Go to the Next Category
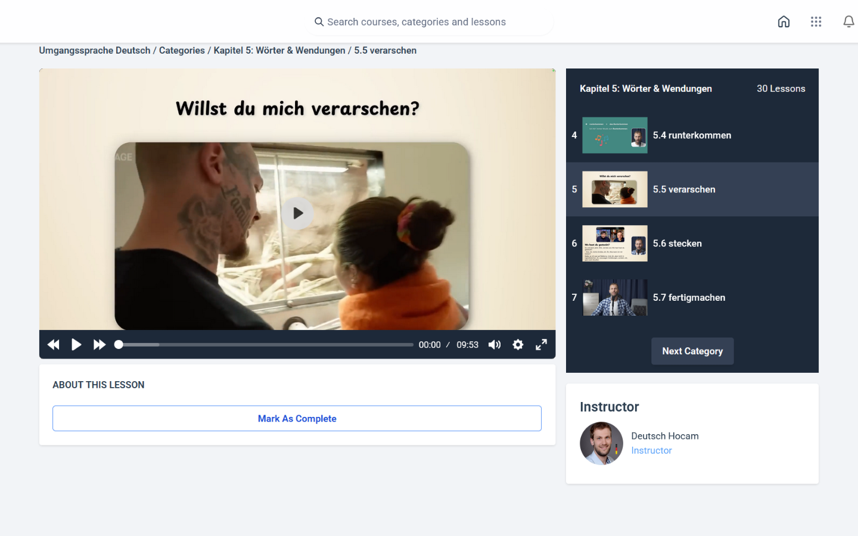858x536 pixels. pos(692,351)
